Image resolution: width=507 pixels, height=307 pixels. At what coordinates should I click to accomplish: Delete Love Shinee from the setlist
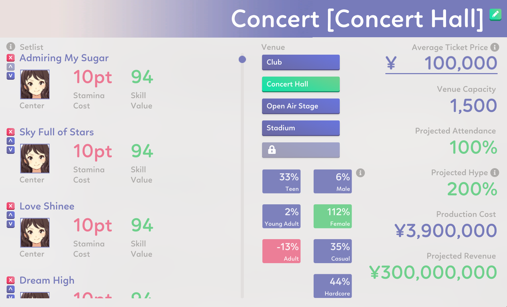11,206
